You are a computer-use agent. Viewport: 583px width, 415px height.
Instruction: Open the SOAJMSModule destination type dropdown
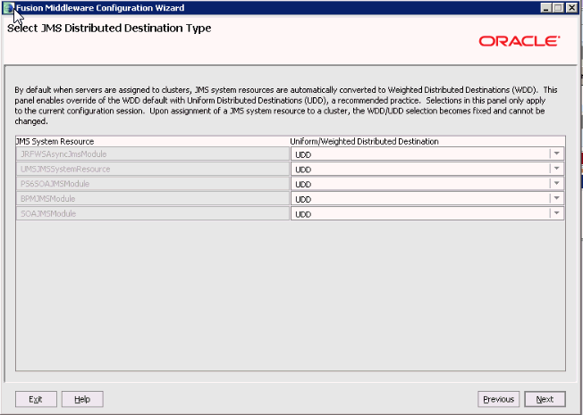pyautogui.click(x=556, y=213)
